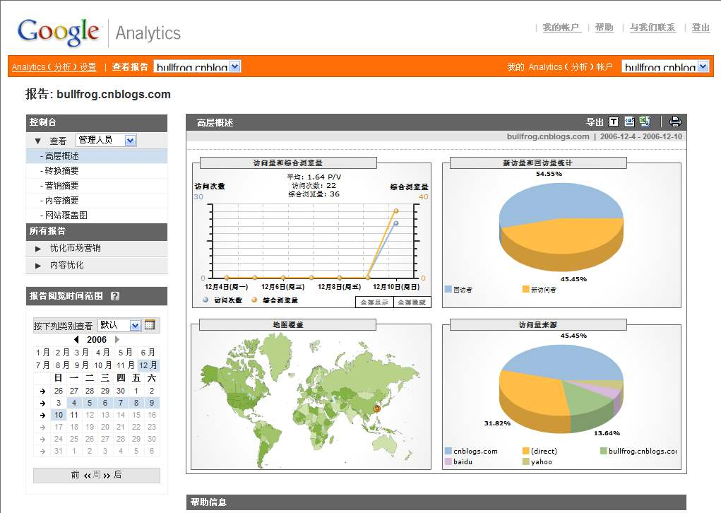This screenshot has height=513, width=721.
Task: Export report as text file icon
Action: [x=614, y=122]
